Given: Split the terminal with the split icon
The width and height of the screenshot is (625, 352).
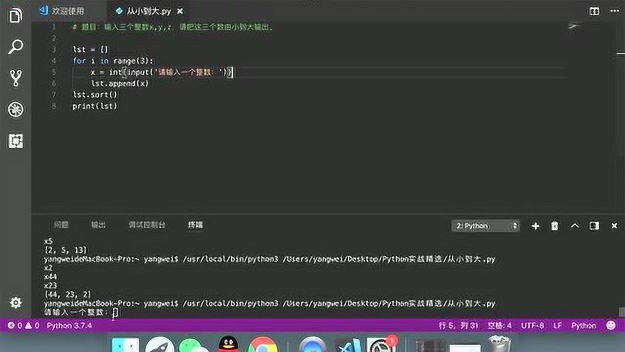Looking at the screenshot, I should [594, 226].
